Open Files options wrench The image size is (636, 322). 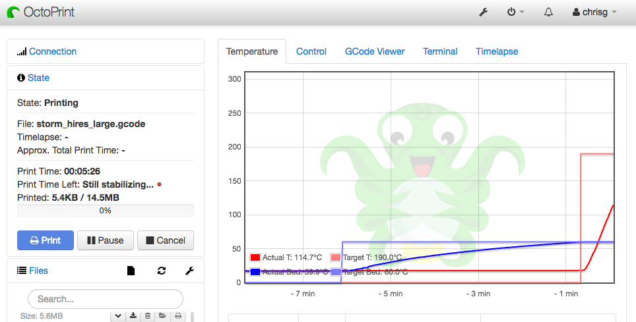point(189,271)
